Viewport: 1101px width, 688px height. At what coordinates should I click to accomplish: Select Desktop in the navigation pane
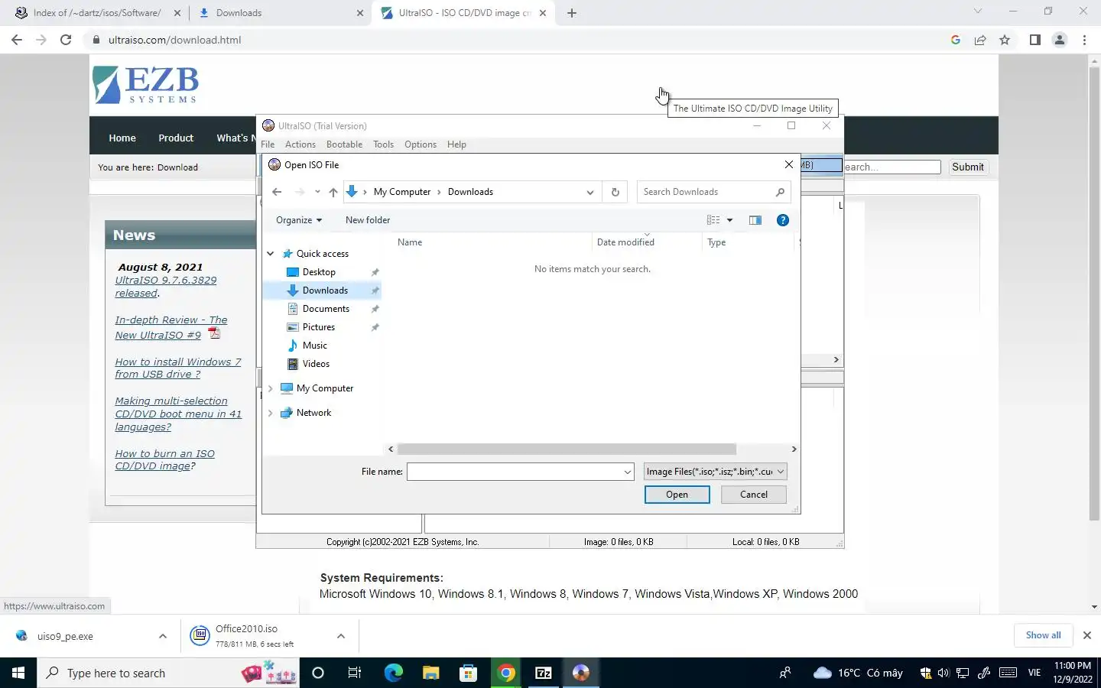coord(319,272)
